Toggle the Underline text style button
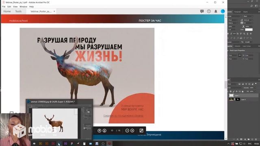The width and height of the screenshot is (260, 146). (247, 34)
